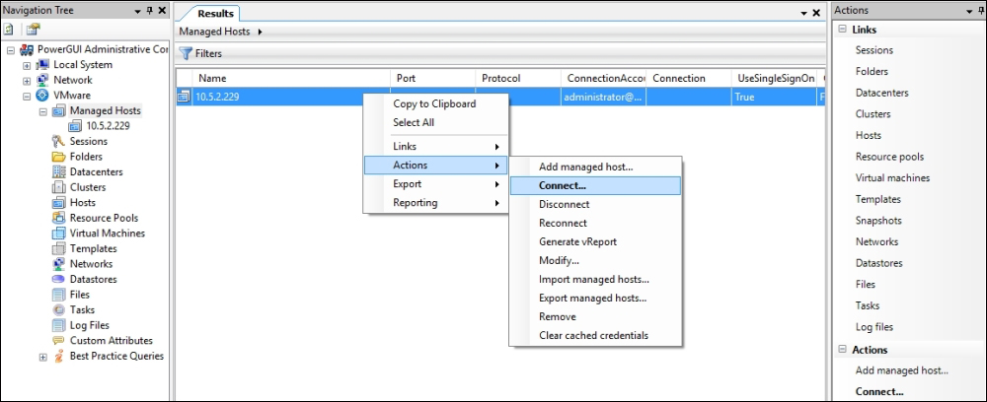This screenshot has height=402, width=987.
Task: Open the Actions pane dropdown arrow
Action: pyautogui.click(x=968, y=11)
